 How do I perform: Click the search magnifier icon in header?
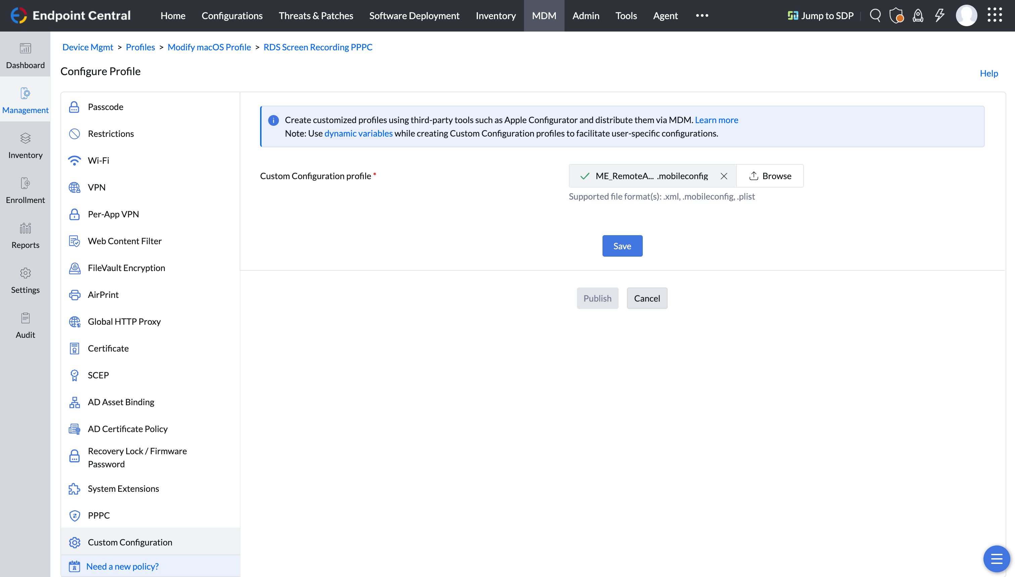click(875, 15)
